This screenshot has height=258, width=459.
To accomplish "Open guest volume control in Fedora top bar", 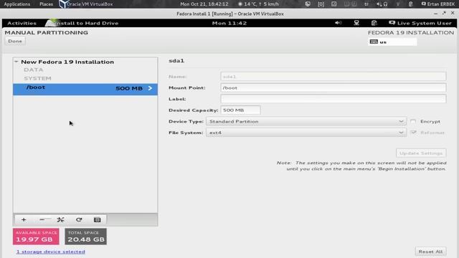I will pyautogui.click(x=338, y=23).
